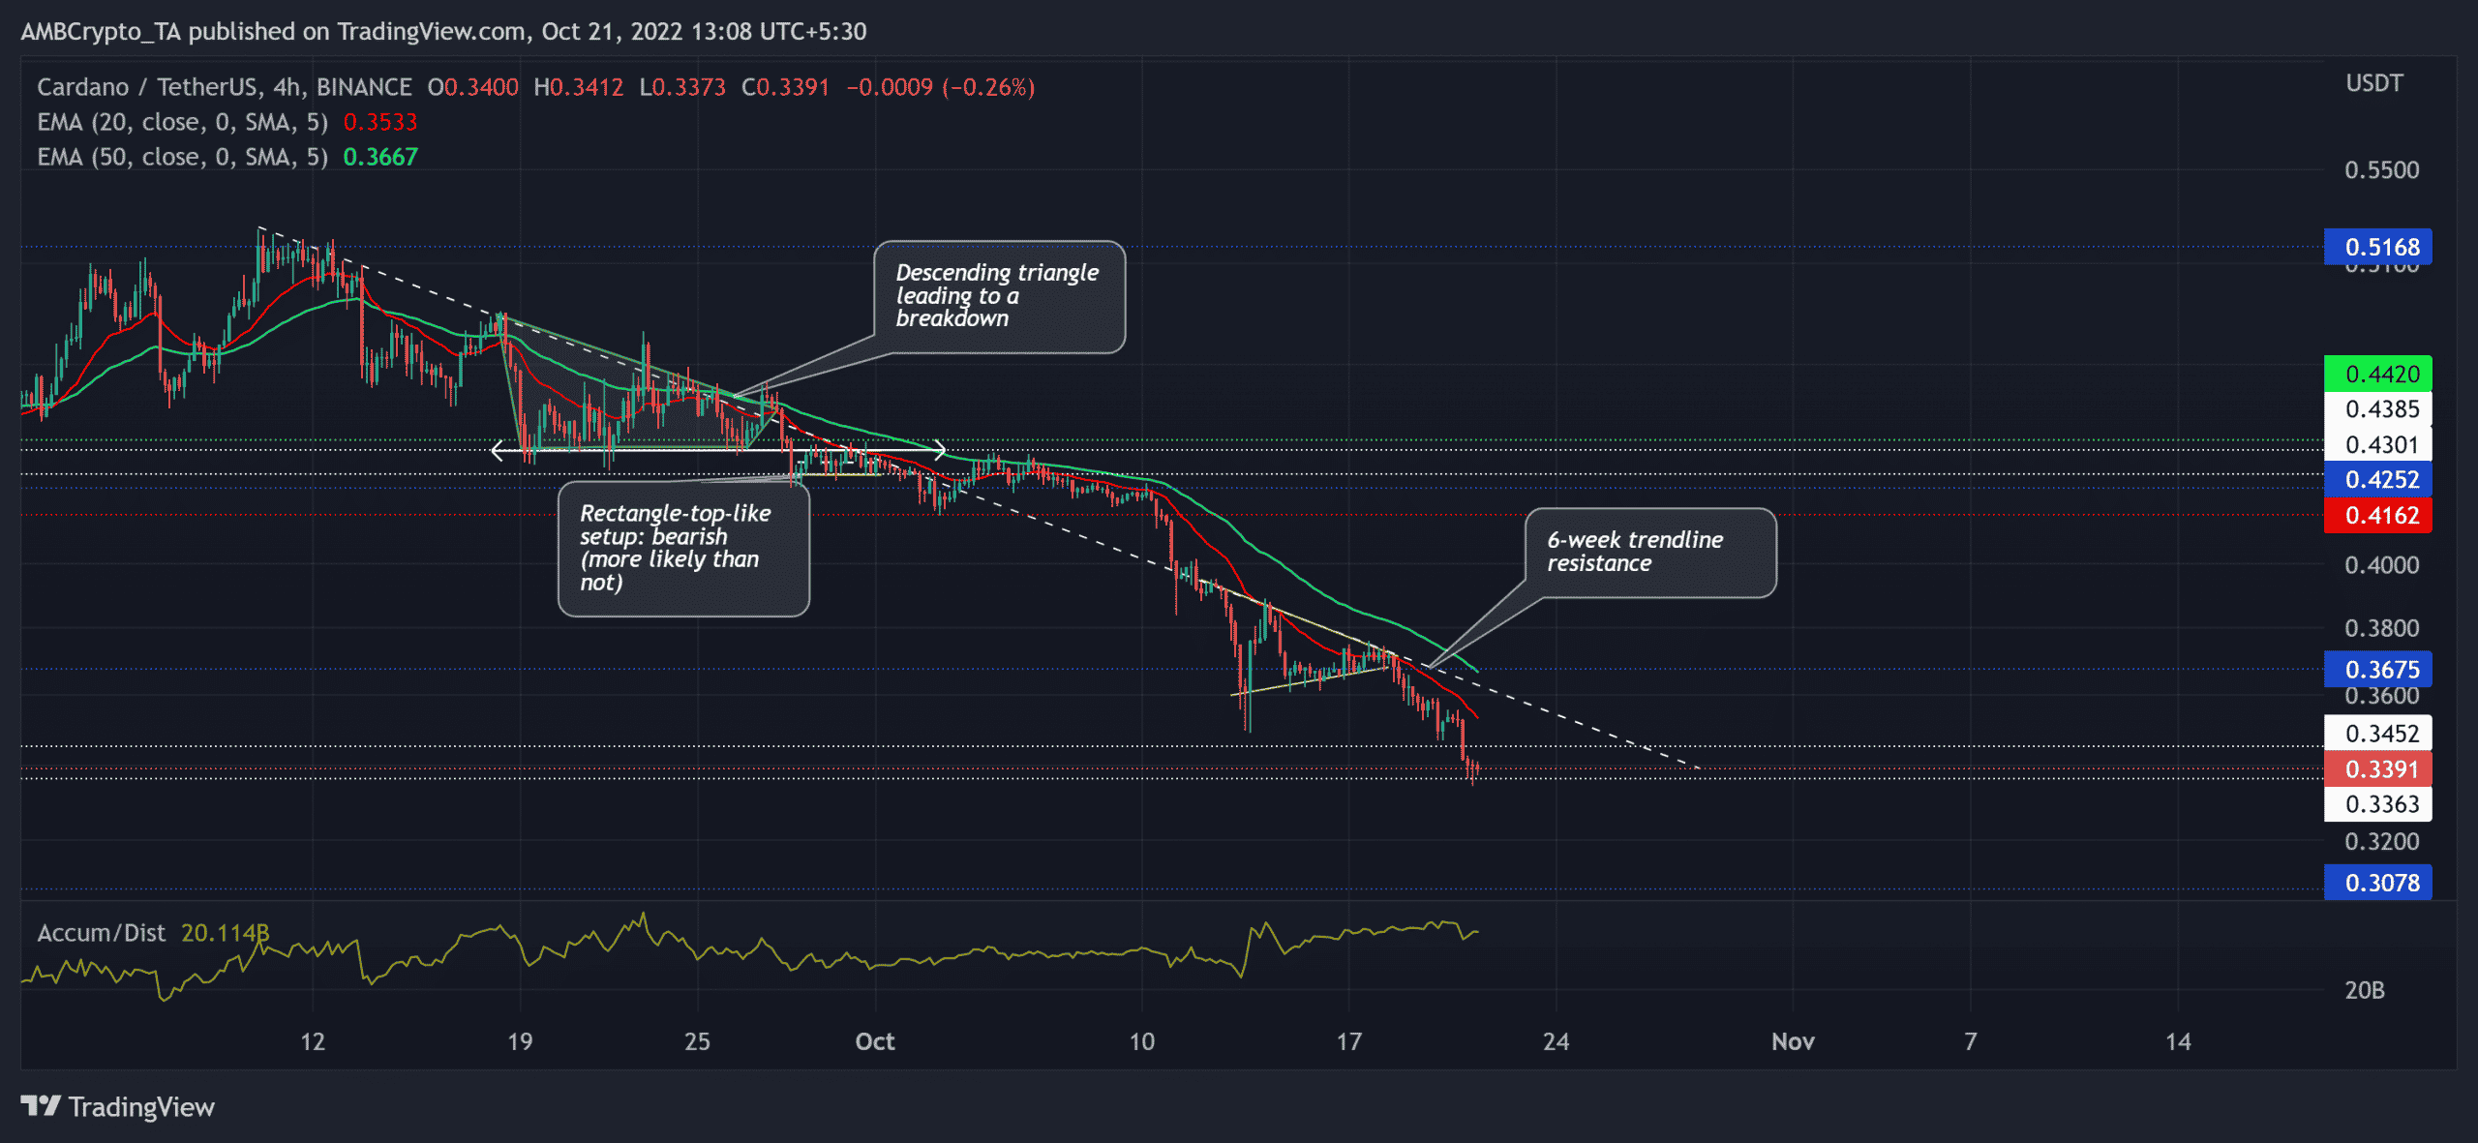The image size is (2478, 1143).
Task: Click the close price C0.3391 value
Action: 786,87
